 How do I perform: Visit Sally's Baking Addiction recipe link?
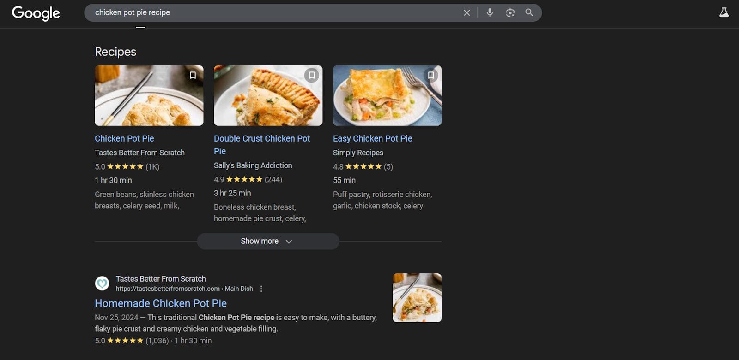262,144
